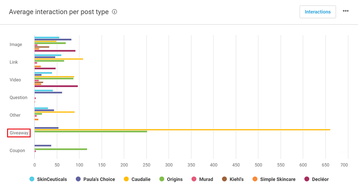Image resolution: width=358 pixels, height=194 pixels.
Task: Click the Image post type label
Action: [16, 45]
